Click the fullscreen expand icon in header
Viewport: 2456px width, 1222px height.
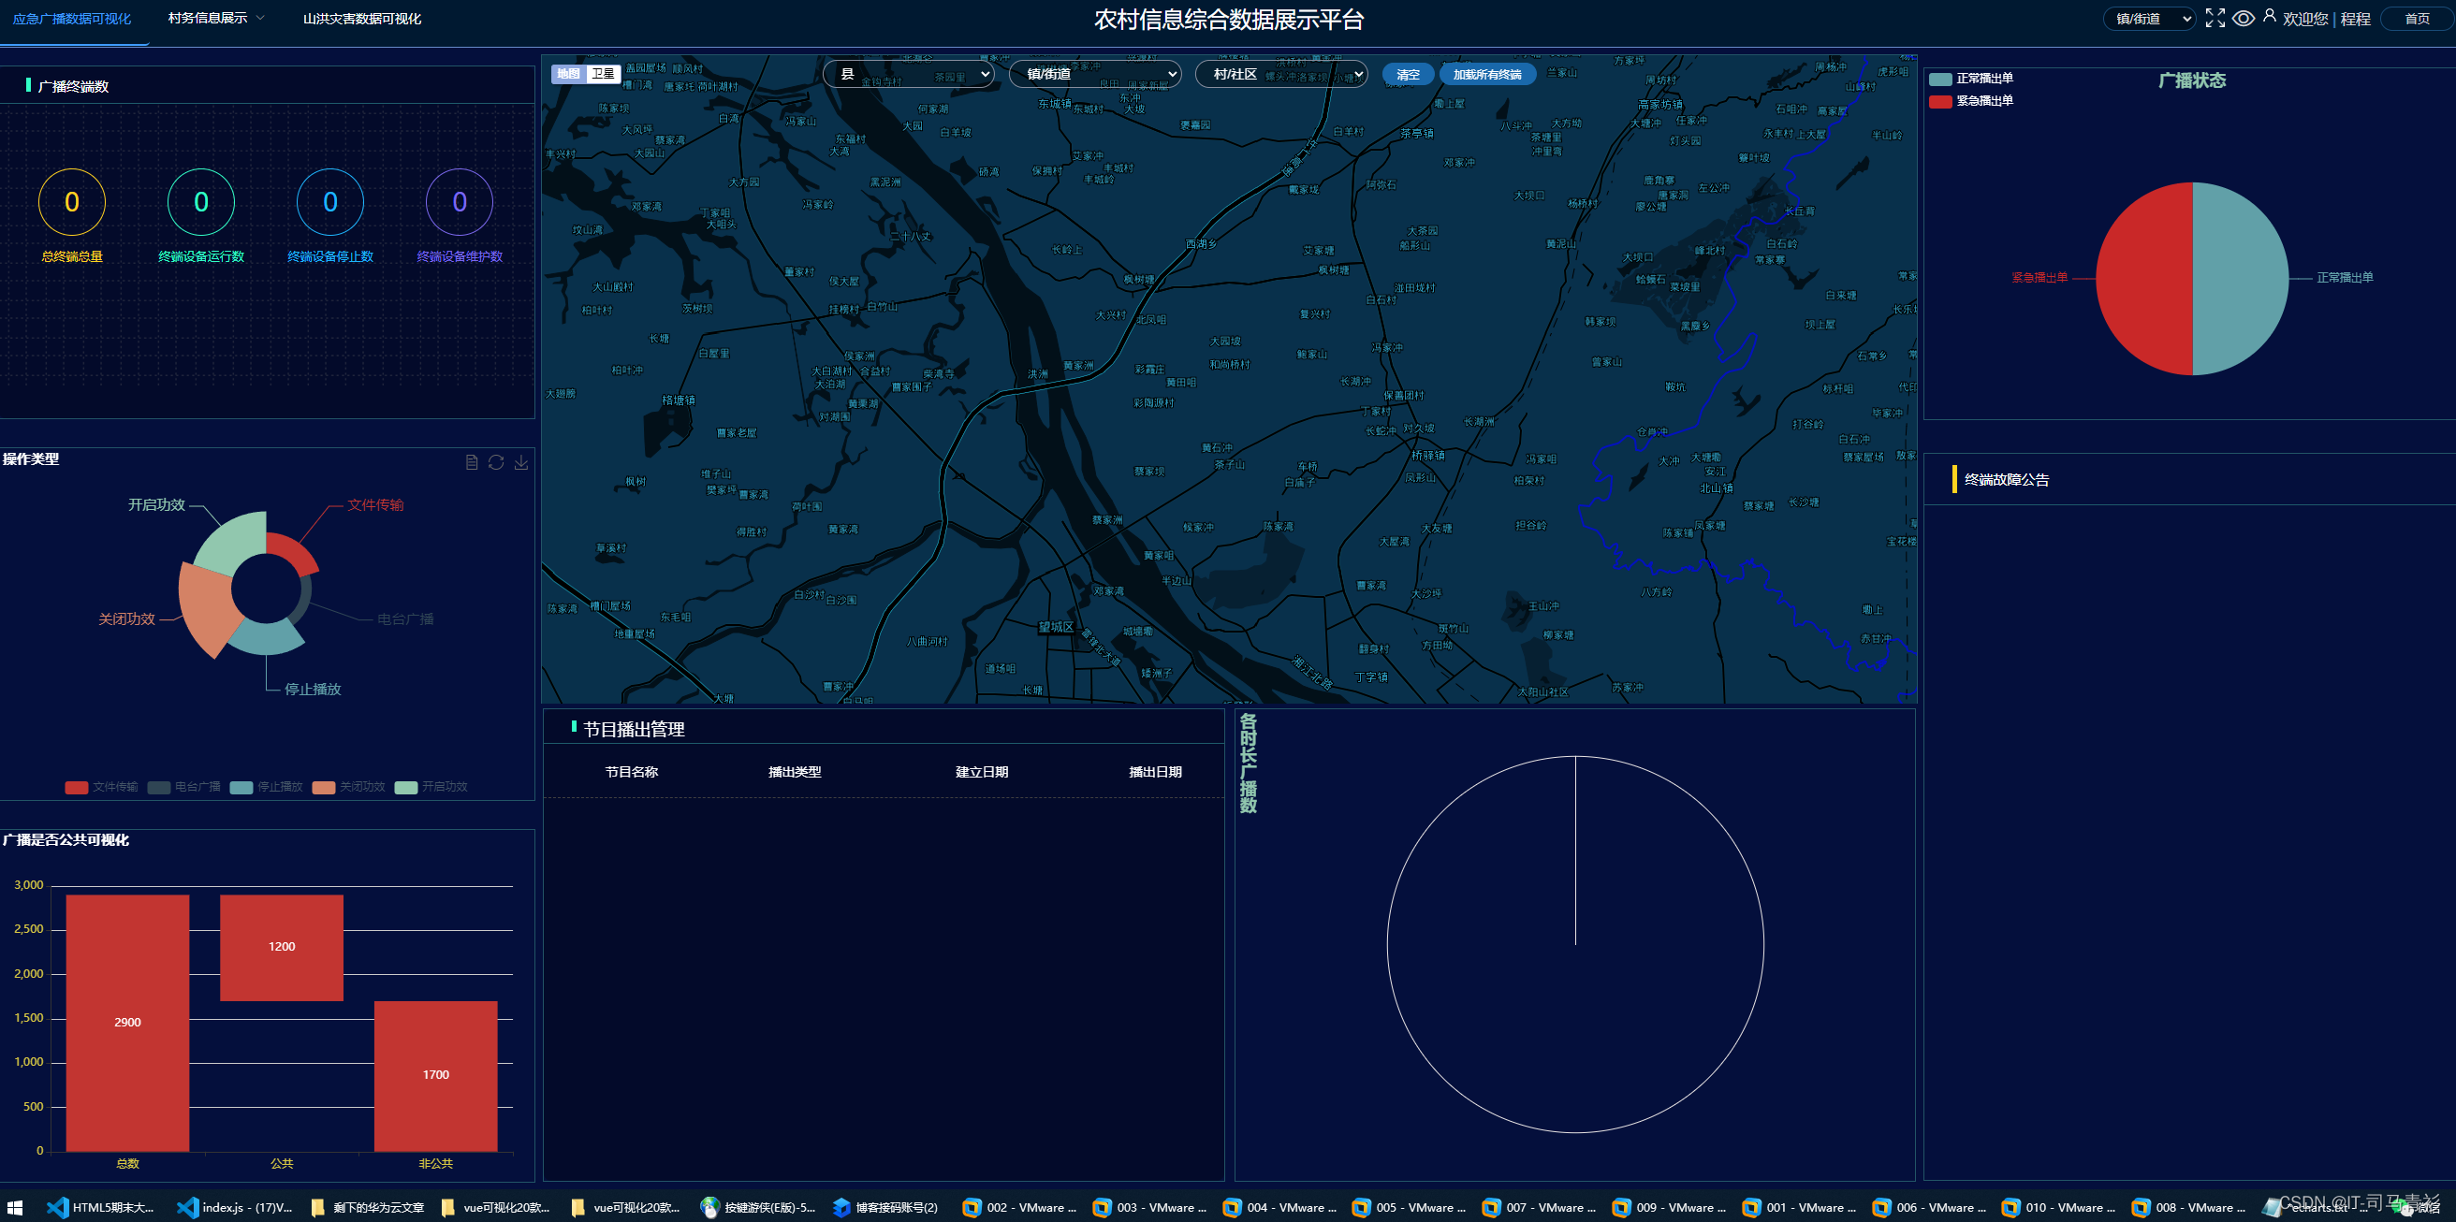(x=2215, y=18)
